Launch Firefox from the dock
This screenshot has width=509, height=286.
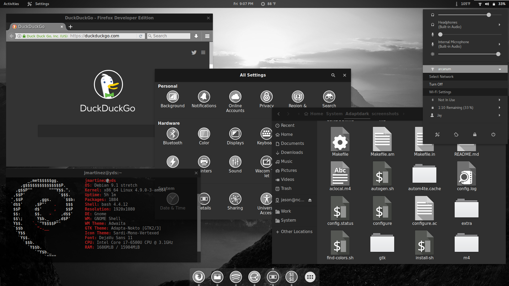(199, 277)
